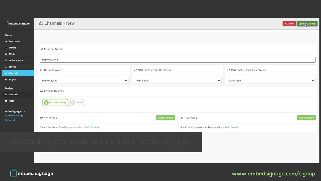Click the green checkmark on SSSP Display

46,103
